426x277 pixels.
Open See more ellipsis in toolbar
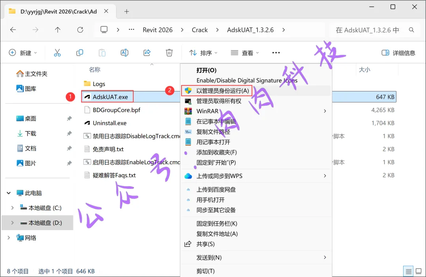point(276,53)
